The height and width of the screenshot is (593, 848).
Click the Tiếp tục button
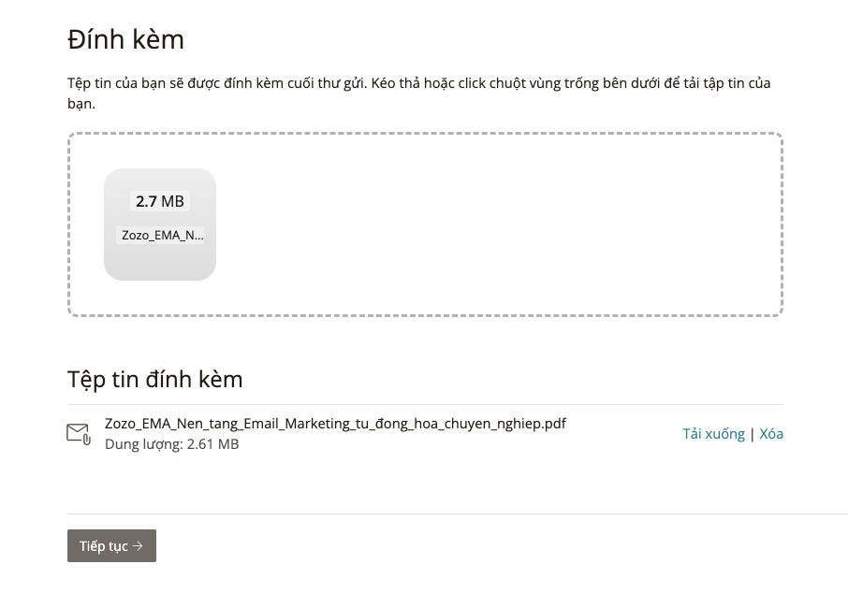[111, 545]
